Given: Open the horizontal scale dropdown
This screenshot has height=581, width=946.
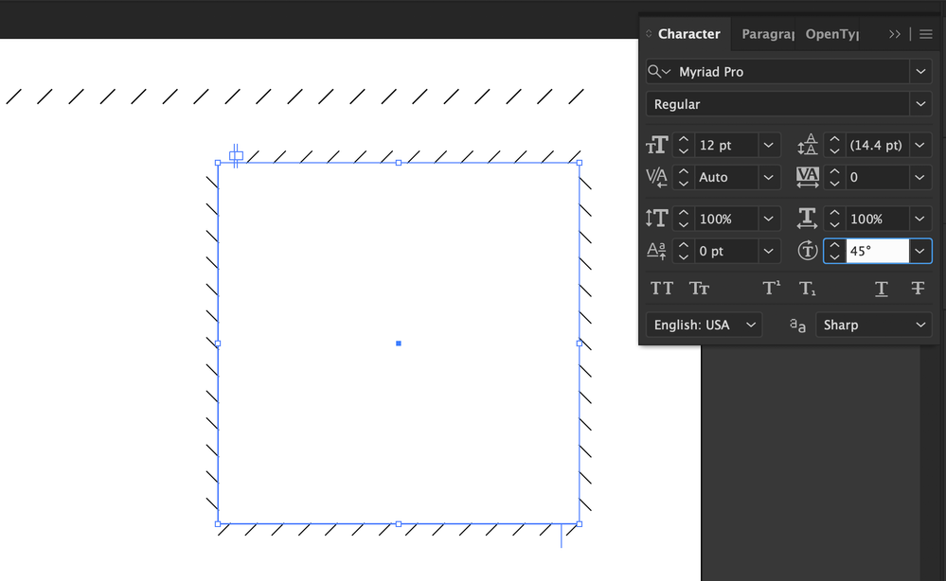Looking at the screenshot, I should [x=920, y=219].
